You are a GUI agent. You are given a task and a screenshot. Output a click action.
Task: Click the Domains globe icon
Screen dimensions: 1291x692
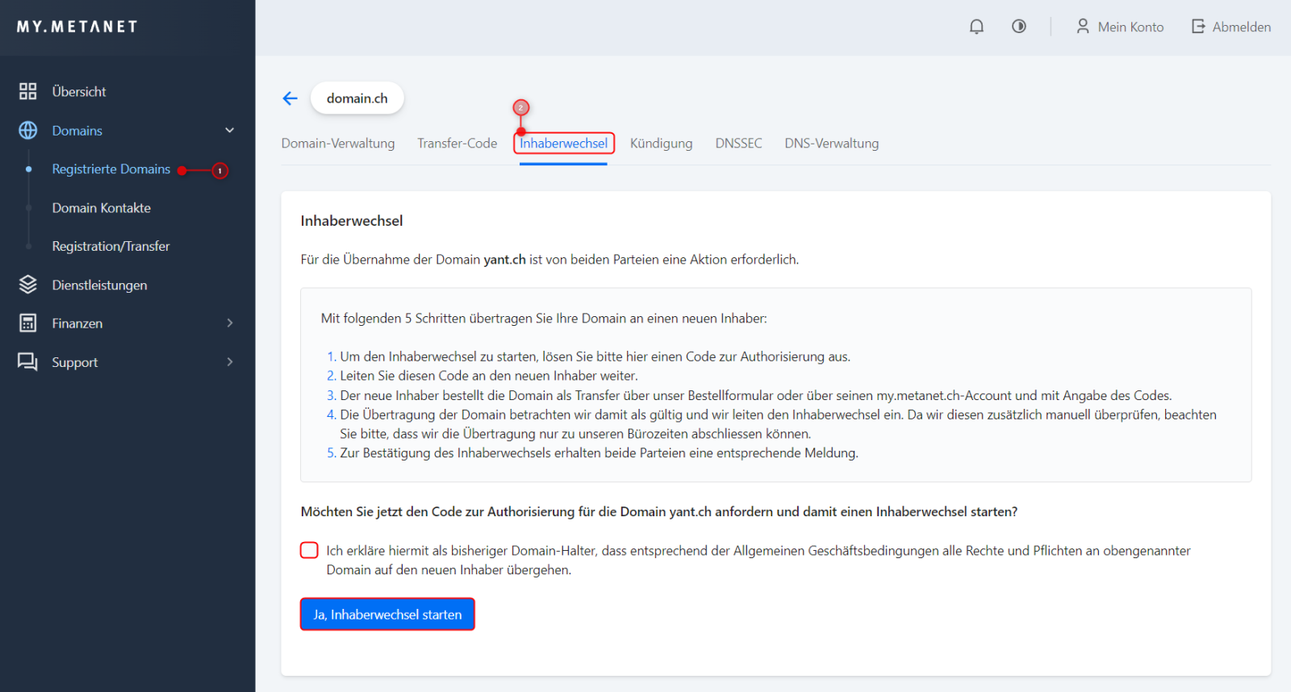pyautogui.click(x=28, y=131)
